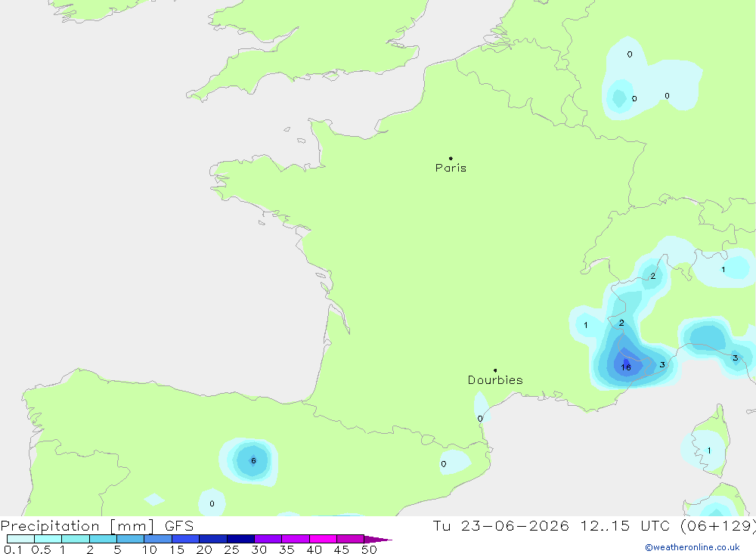The height and width of the screenshot is (554, 756).
Task: Select the Paris city label
Action: pyautogui.click(x=451, y=168)
